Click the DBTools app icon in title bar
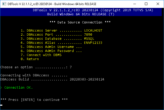Viewport: 164px width, 110px height. click(4, 4)
